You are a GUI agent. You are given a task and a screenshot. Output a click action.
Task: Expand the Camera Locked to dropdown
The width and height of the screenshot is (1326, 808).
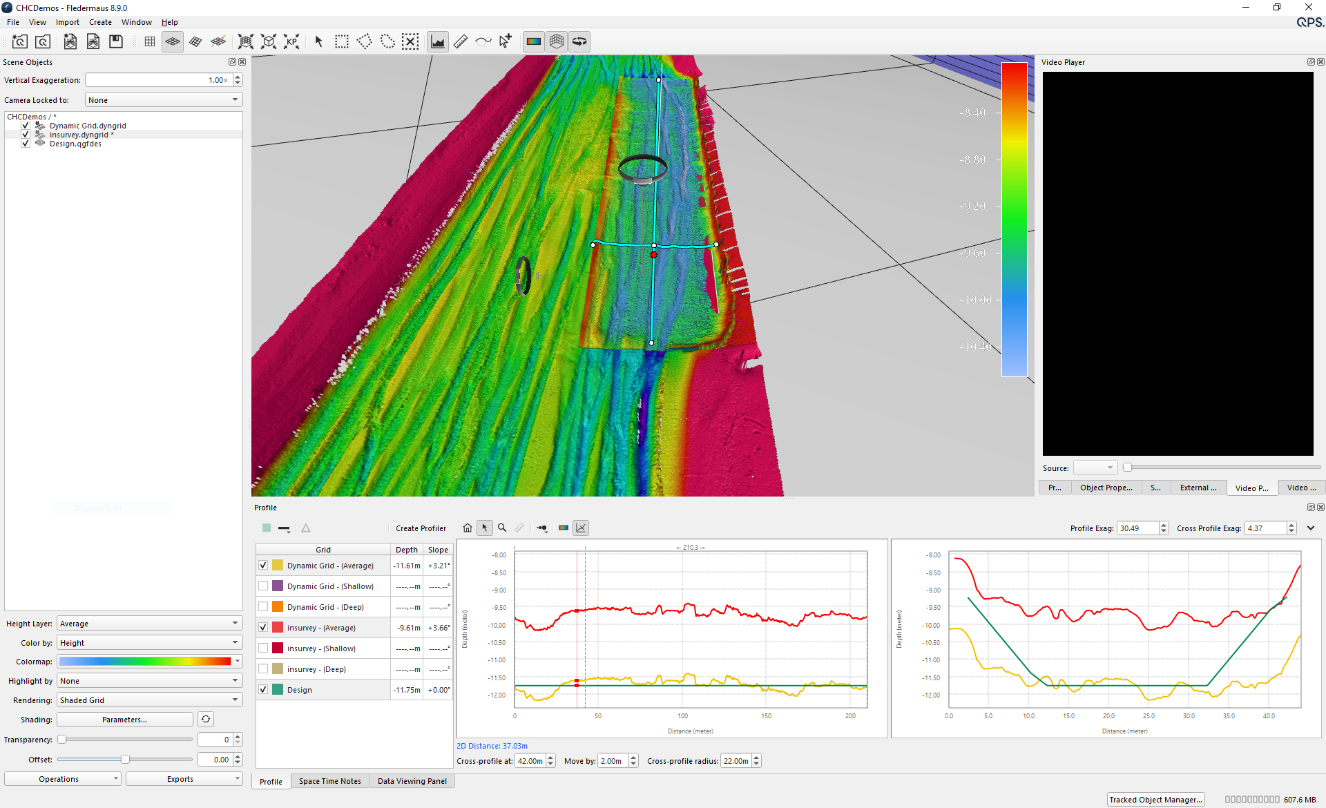coord(164,100)
